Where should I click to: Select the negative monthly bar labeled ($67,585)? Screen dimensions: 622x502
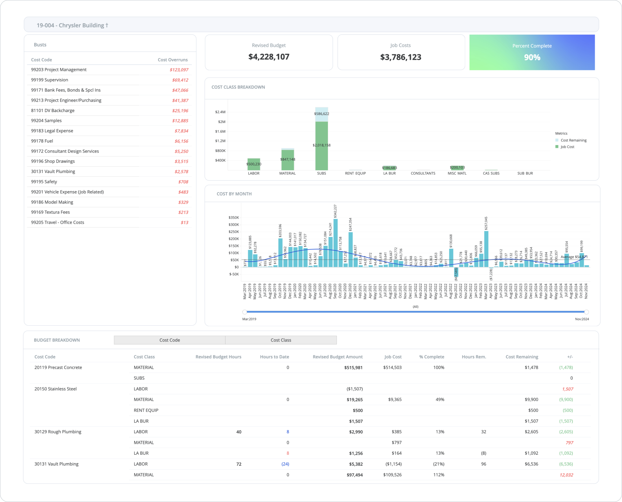click(x=456, y=272)
